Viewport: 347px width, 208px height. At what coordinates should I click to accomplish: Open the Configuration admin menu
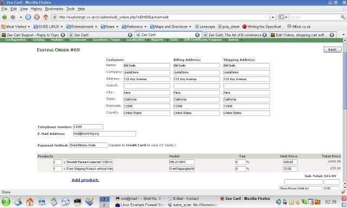click(x=16, y=40)
